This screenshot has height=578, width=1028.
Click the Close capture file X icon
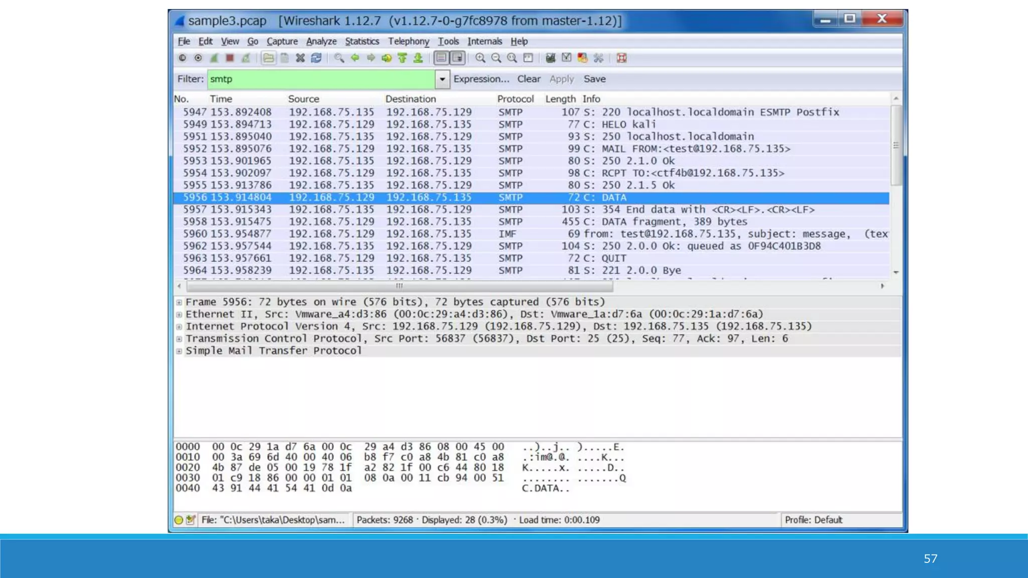[x=300, y=58]
